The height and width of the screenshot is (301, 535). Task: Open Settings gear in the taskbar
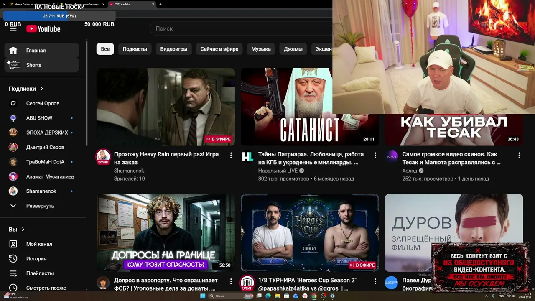coord(332,296)
